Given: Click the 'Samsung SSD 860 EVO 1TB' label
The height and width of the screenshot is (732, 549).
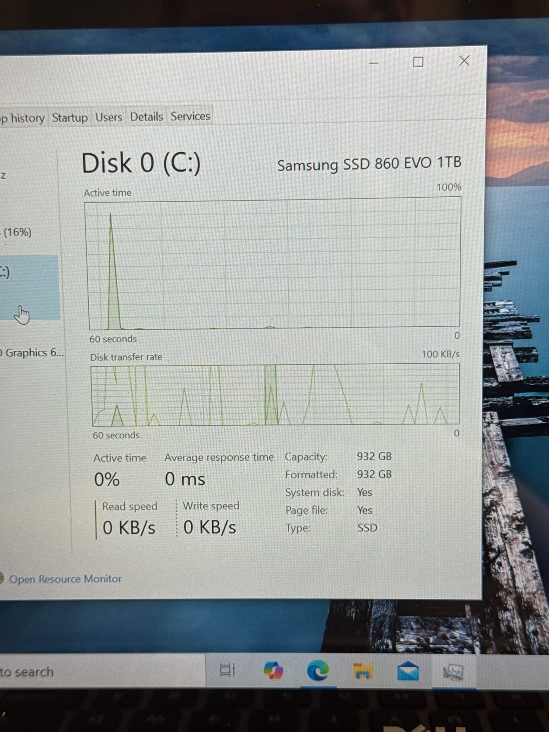Looking at the screenshot, I should point(369,164).
